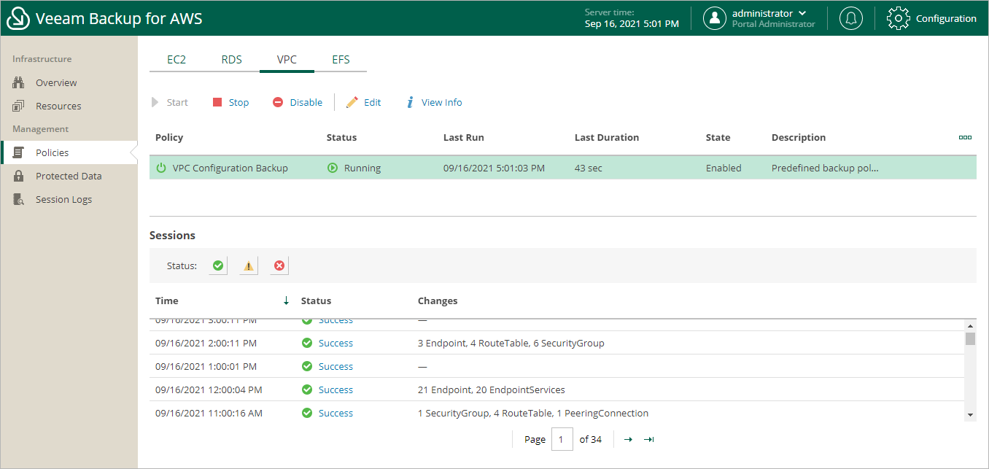Click the Veeam logo in the top bar

click(x=17, y=18)
